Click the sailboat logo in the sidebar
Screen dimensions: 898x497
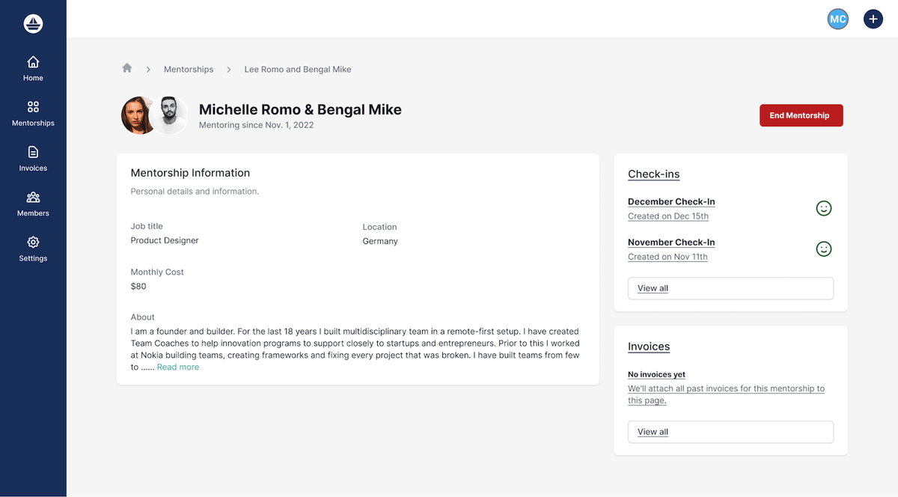tap(33, 24)
